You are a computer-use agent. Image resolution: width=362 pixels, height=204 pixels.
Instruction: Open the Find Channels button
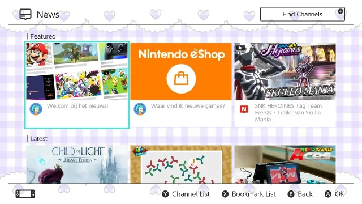tap(303, 14)
